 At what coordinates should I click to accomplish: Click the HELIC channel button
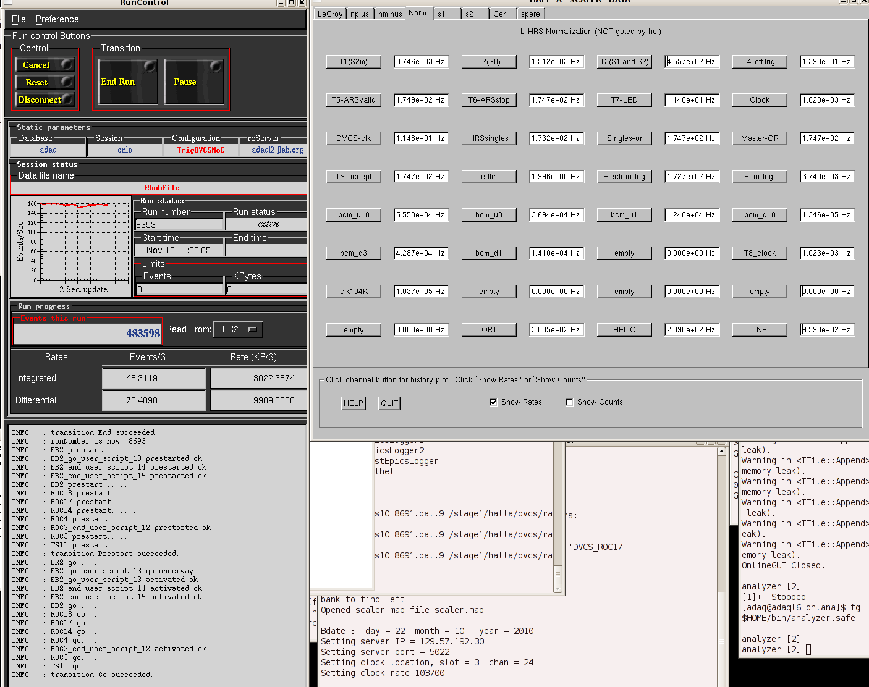pos(624,330)
